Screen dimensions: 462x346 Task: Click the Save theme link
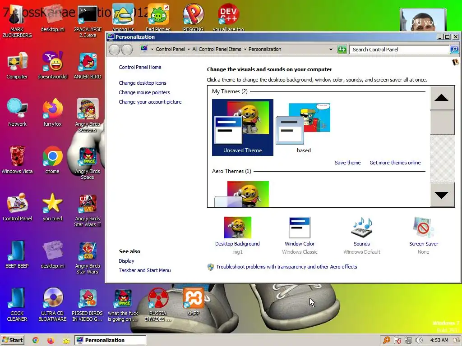click(x=347, y=163)
